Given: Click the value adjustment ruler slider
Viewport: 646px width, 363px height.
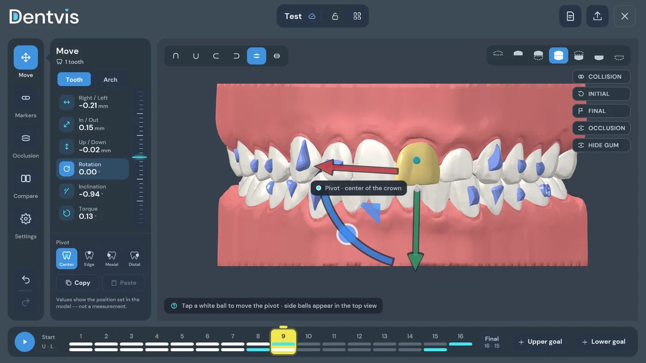Looking at the screenshot, I should (140, 157).
